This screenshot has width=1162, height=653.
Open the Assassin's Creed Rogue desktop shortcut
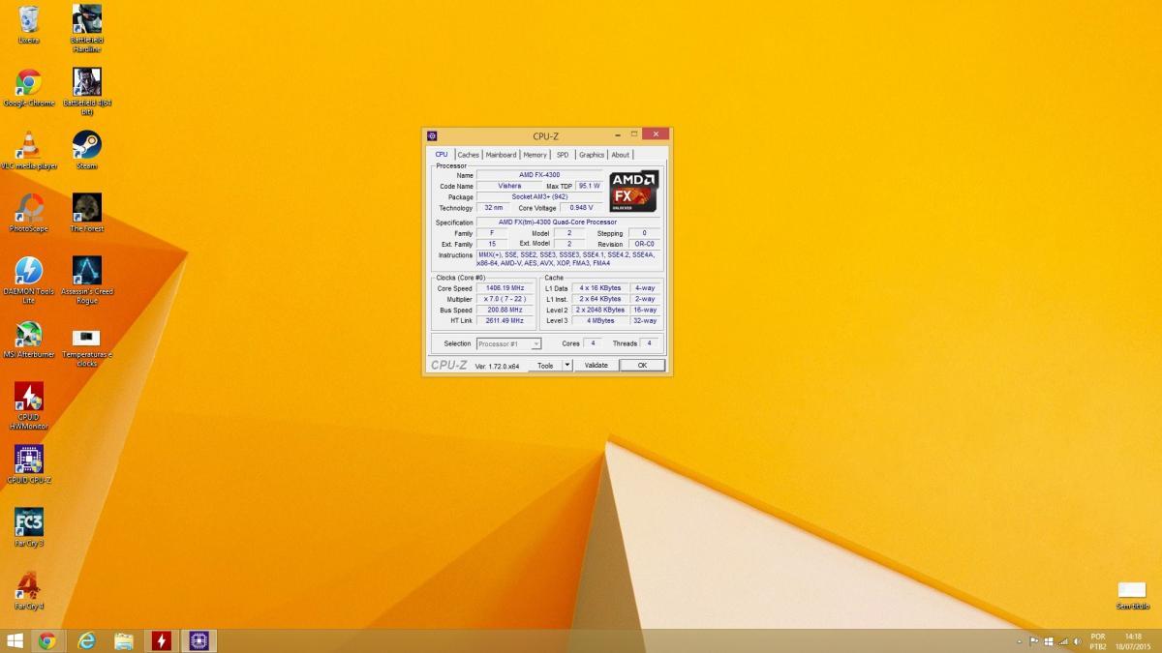click(x=87, y=281)
